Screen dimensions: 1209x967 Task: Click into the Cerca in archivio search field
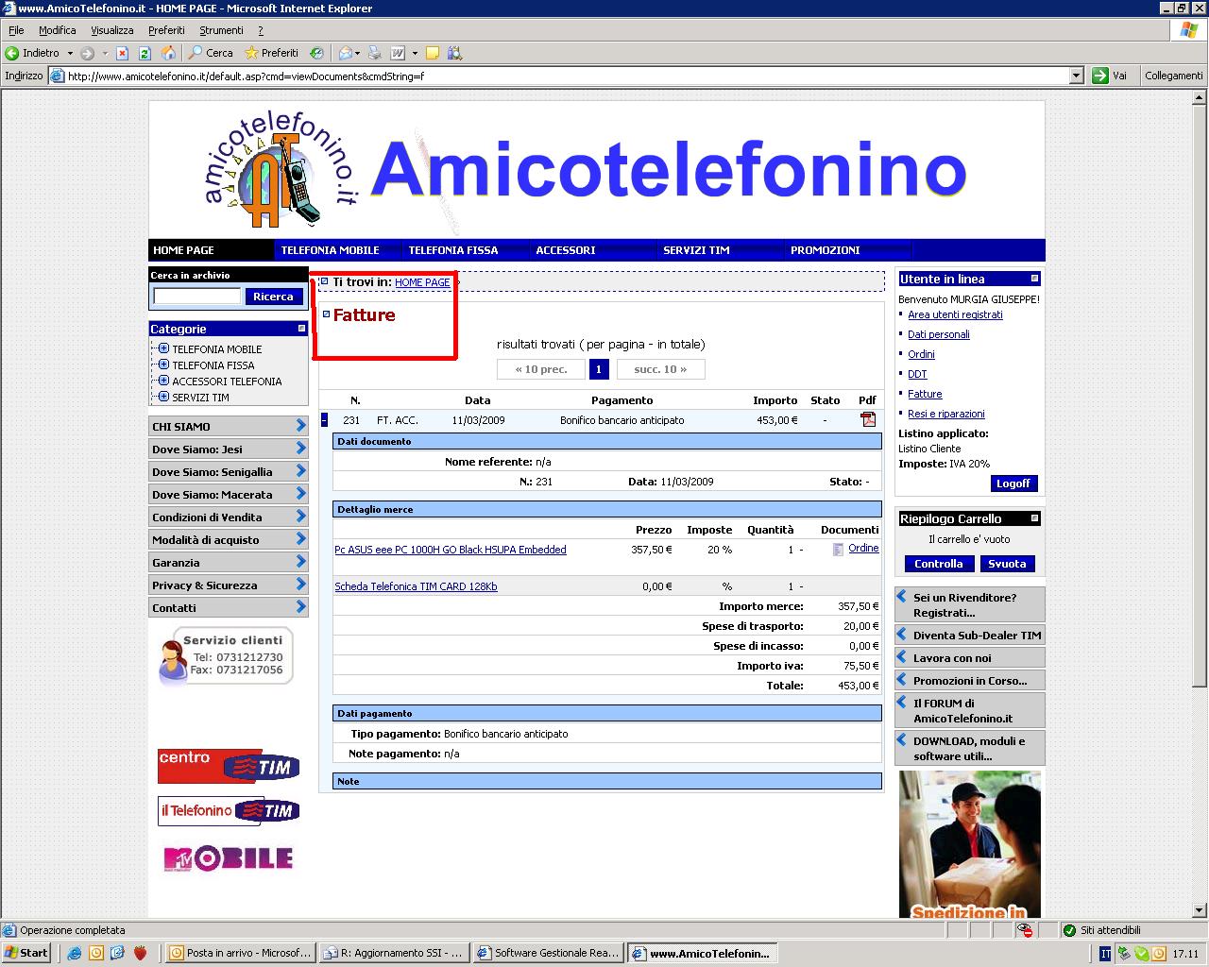pyautogui.click(x=196, y=297)
